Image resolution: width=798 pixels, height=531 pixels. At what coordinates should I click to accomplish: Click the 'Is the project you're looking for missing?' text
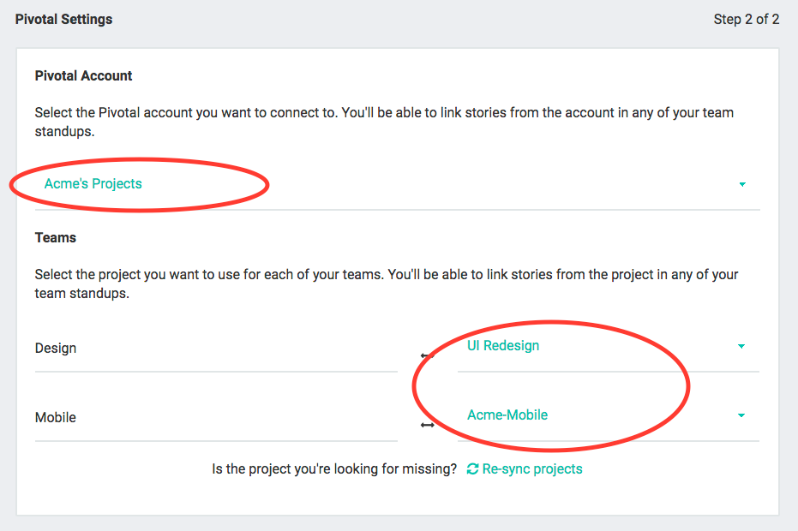[x=334, y=469]
